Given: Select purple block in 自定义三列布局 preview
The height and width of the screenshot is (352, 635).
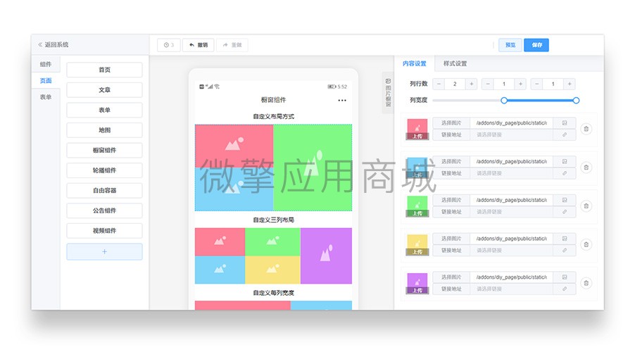Looking at the screenshot, I should coord(326,256).
